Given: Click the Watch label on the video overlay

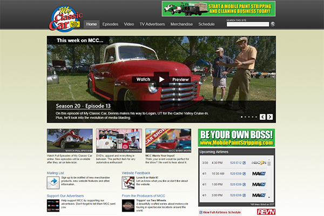Looking at the screenshot, I should 143,79.
